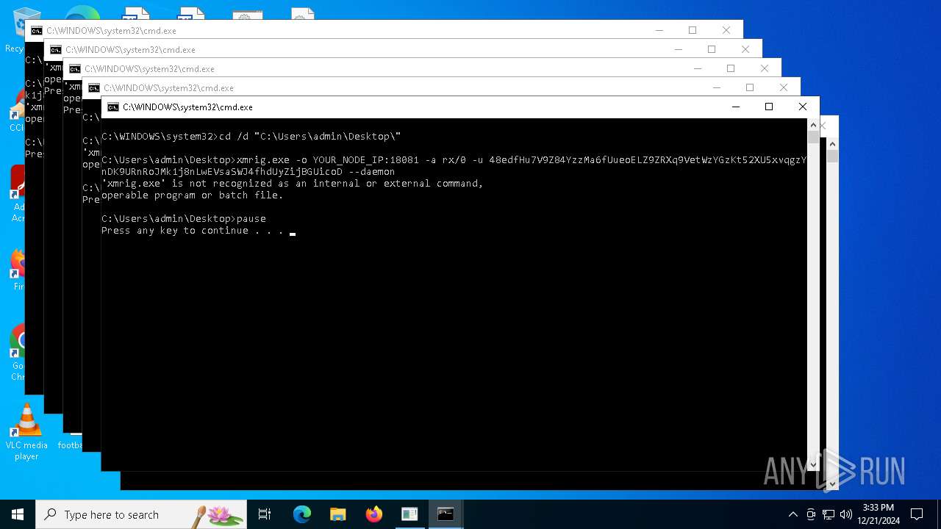Close the fourth cmd.exe window
This screenshot has height=529, width=941.
pos(784,87)
